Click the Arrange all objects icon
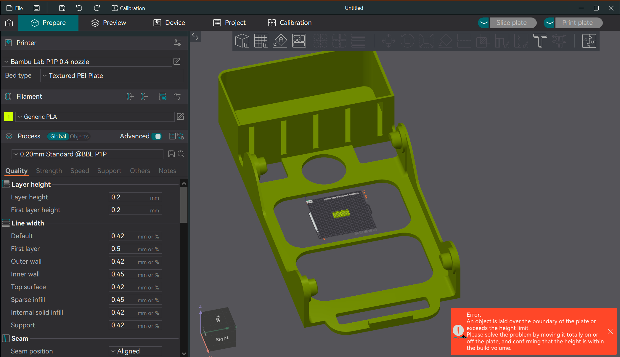The width and height of the screenshot is (620, 357). click(299, 41)
